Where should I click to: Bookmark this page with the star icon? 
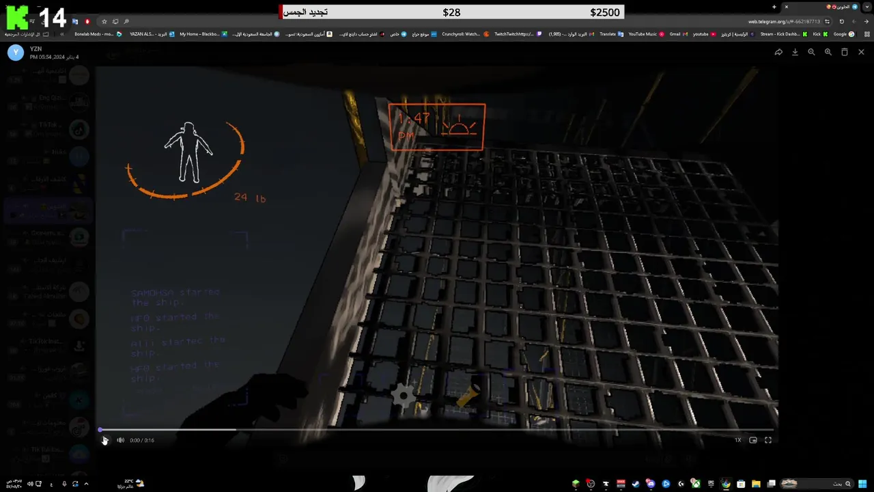[104, 21]
